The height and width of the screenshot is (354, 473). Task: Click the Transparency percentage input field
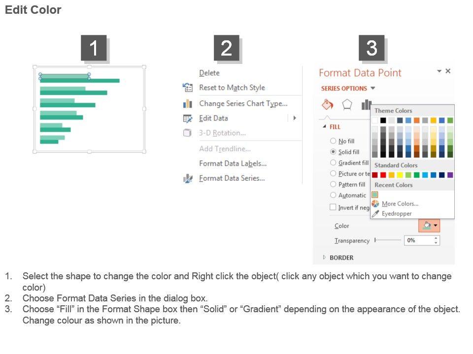coord(418,240)
